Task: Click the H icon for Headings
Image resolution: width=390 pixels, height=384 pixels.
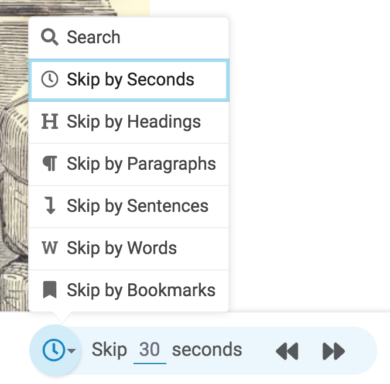Action: pos(50,121)
